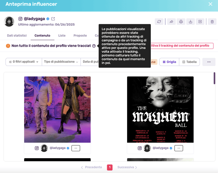Image resolution: width=218 pixels, height=173 pixels.
Task: Switch to Dati statistici tab
Action: tap(17, 36)
